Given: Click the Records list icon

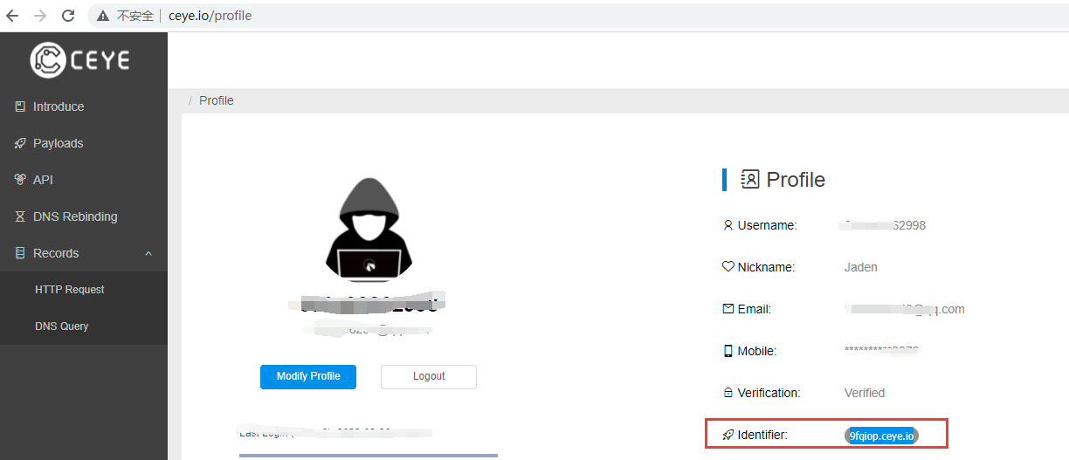Looking at the screenshot, I should coord(20,253).
